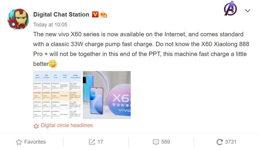259x150 pixels.
Task: Click the membership badge beside the V badge
Action: point(103,15)
